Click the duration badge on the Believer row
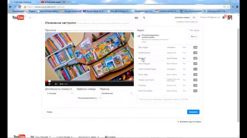This screenshot has width=247, height=138. (x=195, y=58)
